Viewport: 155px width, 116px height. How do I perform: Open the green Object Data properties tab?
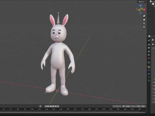(x=149, y=77)
